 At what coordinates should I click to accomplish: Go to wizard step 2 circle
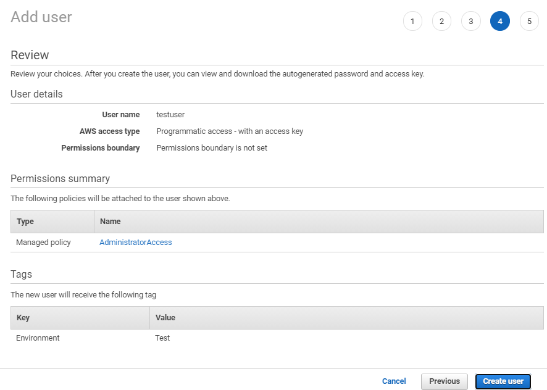pyautogui.click(x=441, y=21)
